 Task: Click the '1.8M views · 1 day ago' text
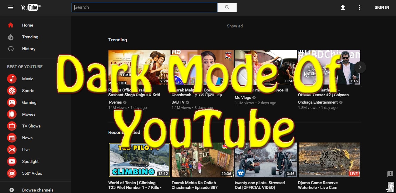click(x=318, y=108)
